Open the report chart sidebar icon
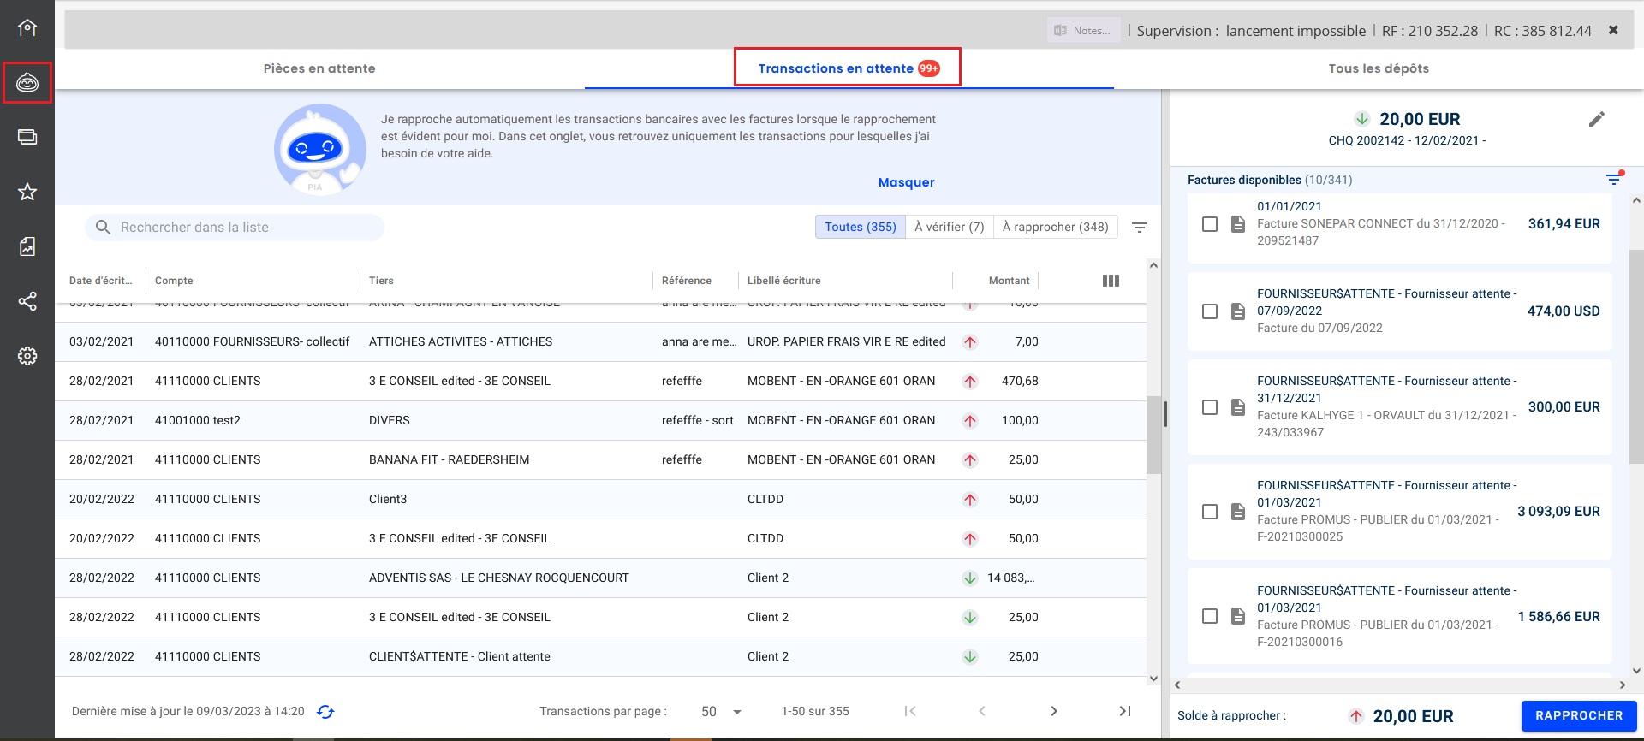This screenshot has width=1644, height=741. coord(27,246)
